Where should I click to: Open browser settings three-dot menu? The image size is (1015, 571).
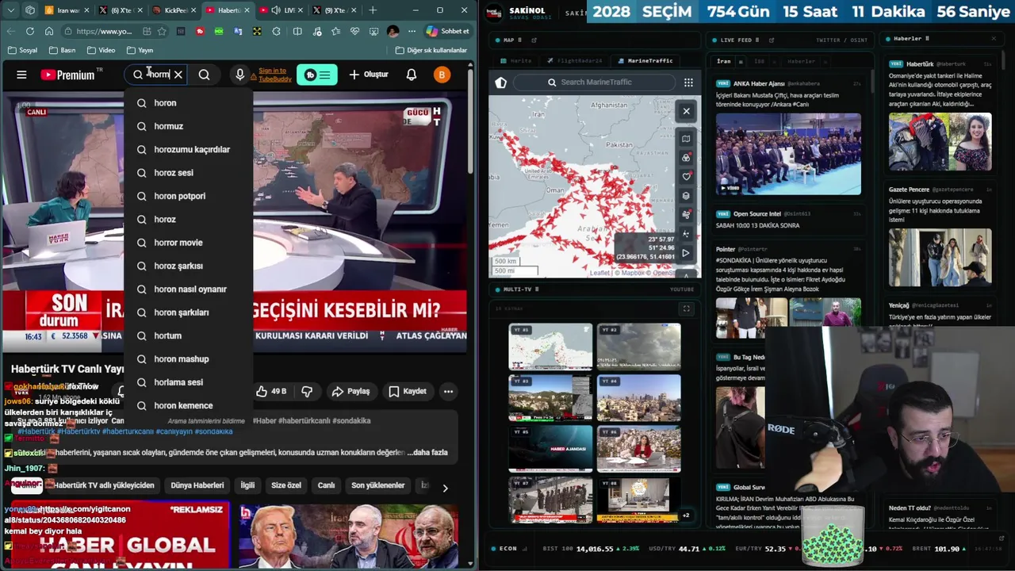pos(412,31)
